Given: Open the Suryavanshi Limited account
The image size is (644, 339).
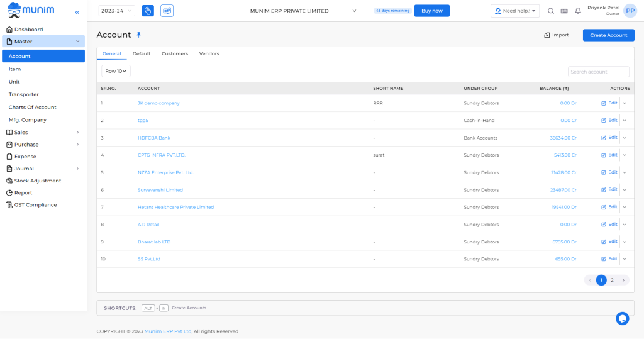Looking at the screenshot, I should coord(160,190).
